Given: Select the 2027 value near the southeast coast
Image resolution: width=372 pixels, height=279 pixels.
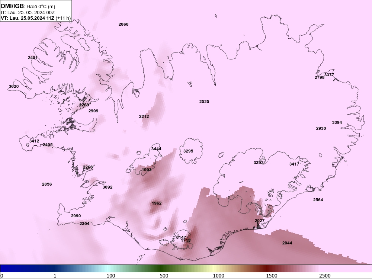Looking at the screenshot, I should (x=260, y=221).
